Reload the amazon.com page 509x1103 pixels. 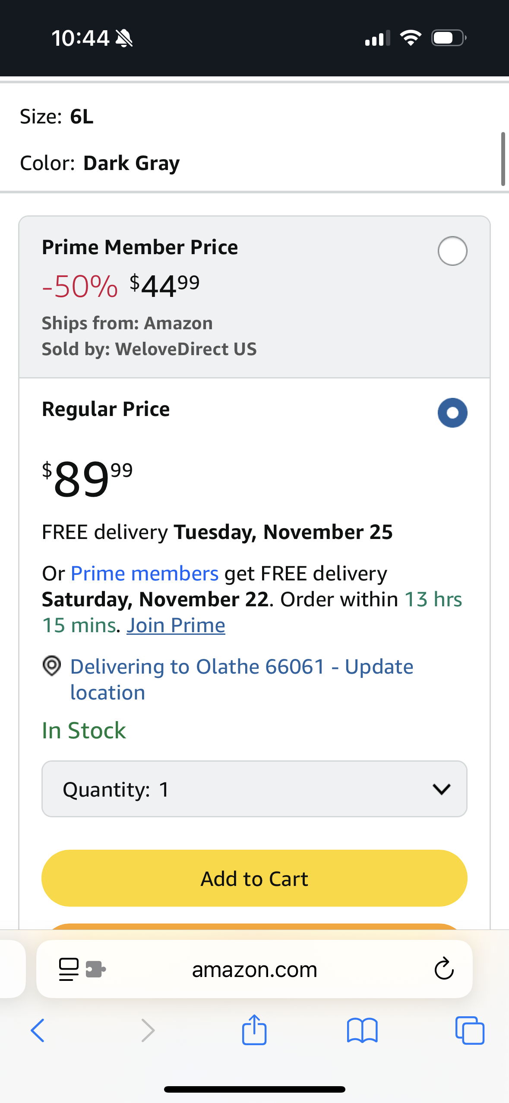coord(444,969)
